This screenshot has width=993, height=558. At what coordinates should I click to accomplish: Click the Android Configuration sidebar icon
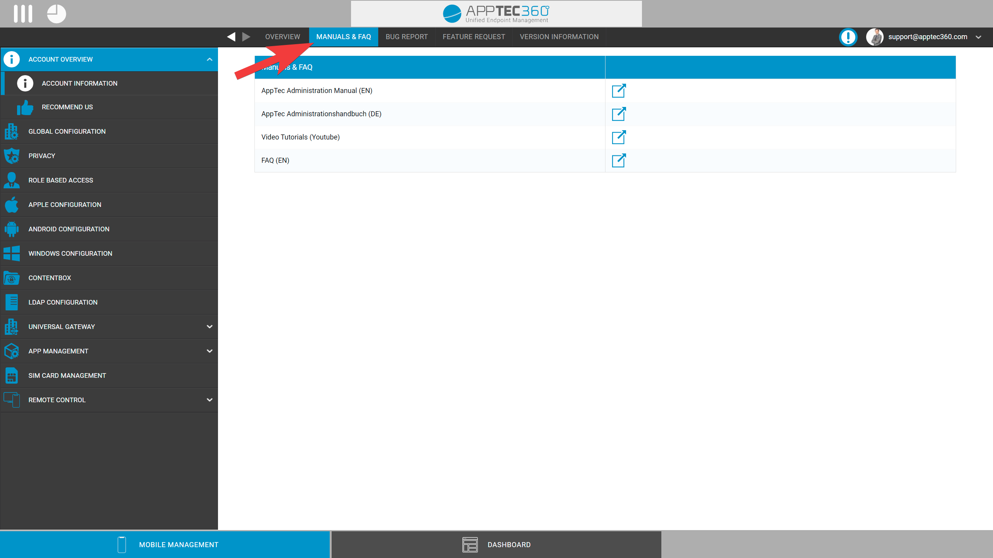pos(12,229)
